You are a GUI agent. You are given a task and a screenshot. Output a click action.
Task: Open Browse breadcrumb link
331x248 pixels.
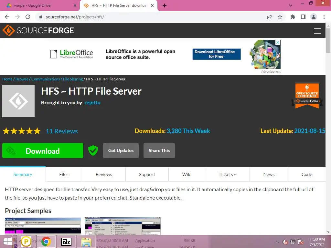[x=22, y=79]
